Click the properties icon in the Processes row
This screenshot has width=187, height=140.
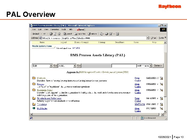161,90
